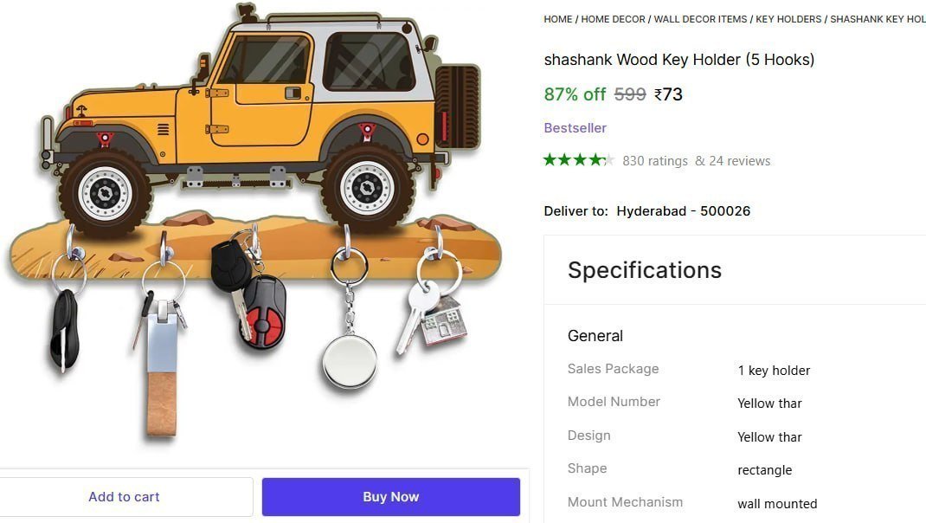
Task: Open SHASHANK KEY HOLDERS breadcrumb link
Action: pyautogui.click(x=878, y=19)
